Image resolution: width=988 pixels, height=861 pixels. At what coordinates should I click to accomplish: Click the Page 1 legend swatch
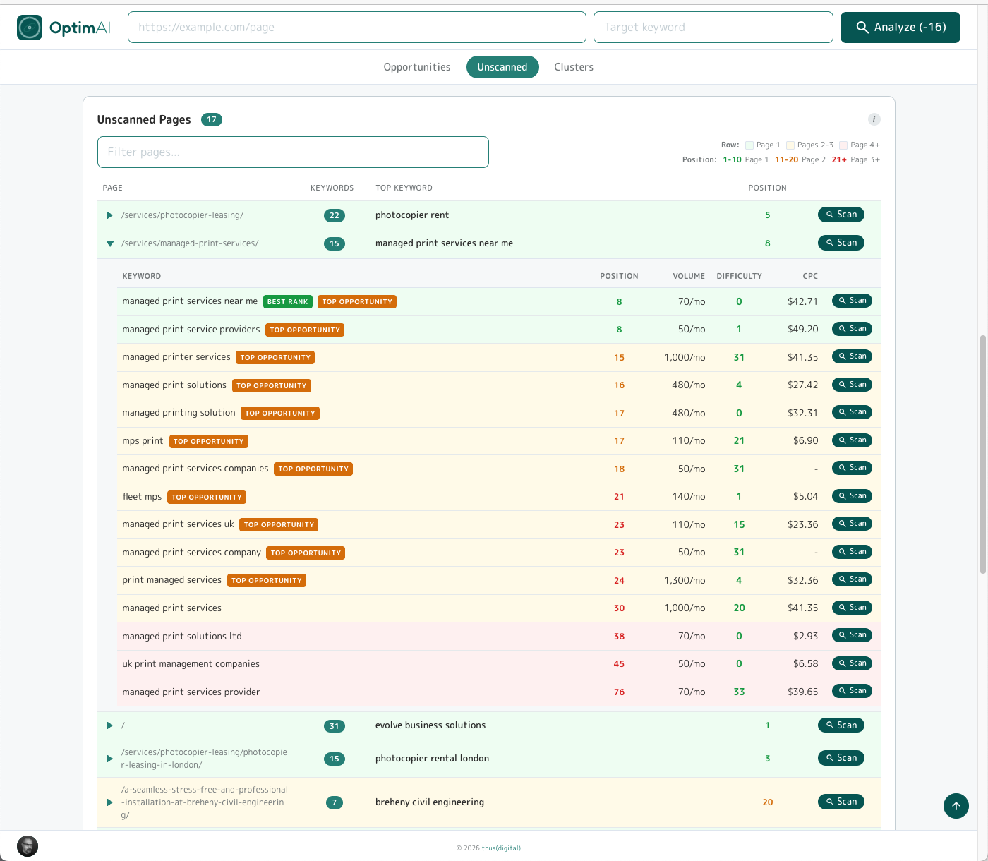coord(749,145)
